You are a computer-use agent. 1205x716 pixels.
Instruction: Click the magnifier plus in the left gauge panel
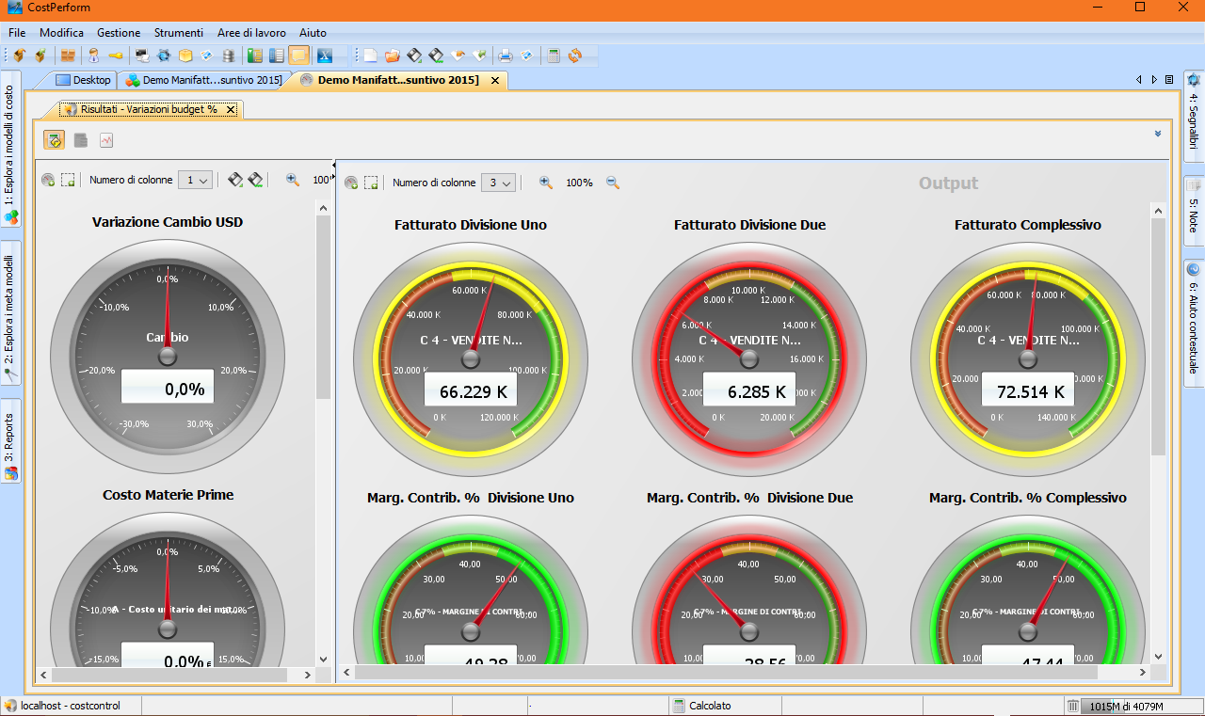tap(293, 180)
